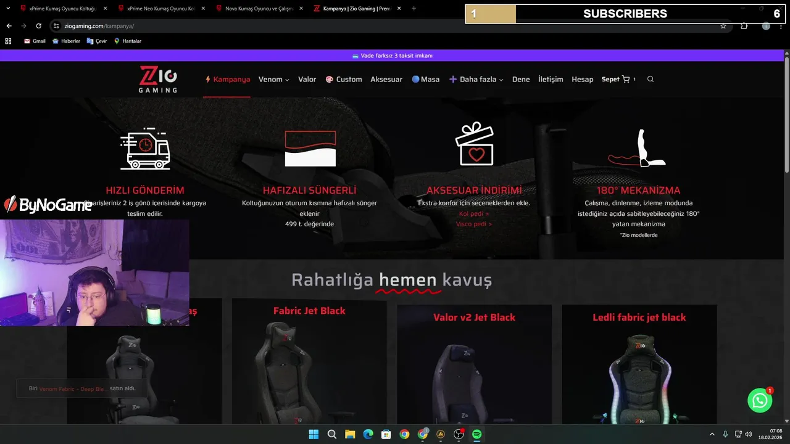Click the fast delivery truck icon
Image resolution: width=790 pixels, height=444 pixels.
(145, 149)
